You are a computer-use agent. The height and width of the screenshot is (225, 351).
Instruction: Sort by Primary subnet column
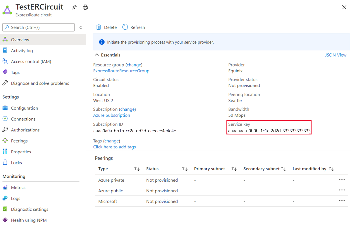click(x=234, y=169)
